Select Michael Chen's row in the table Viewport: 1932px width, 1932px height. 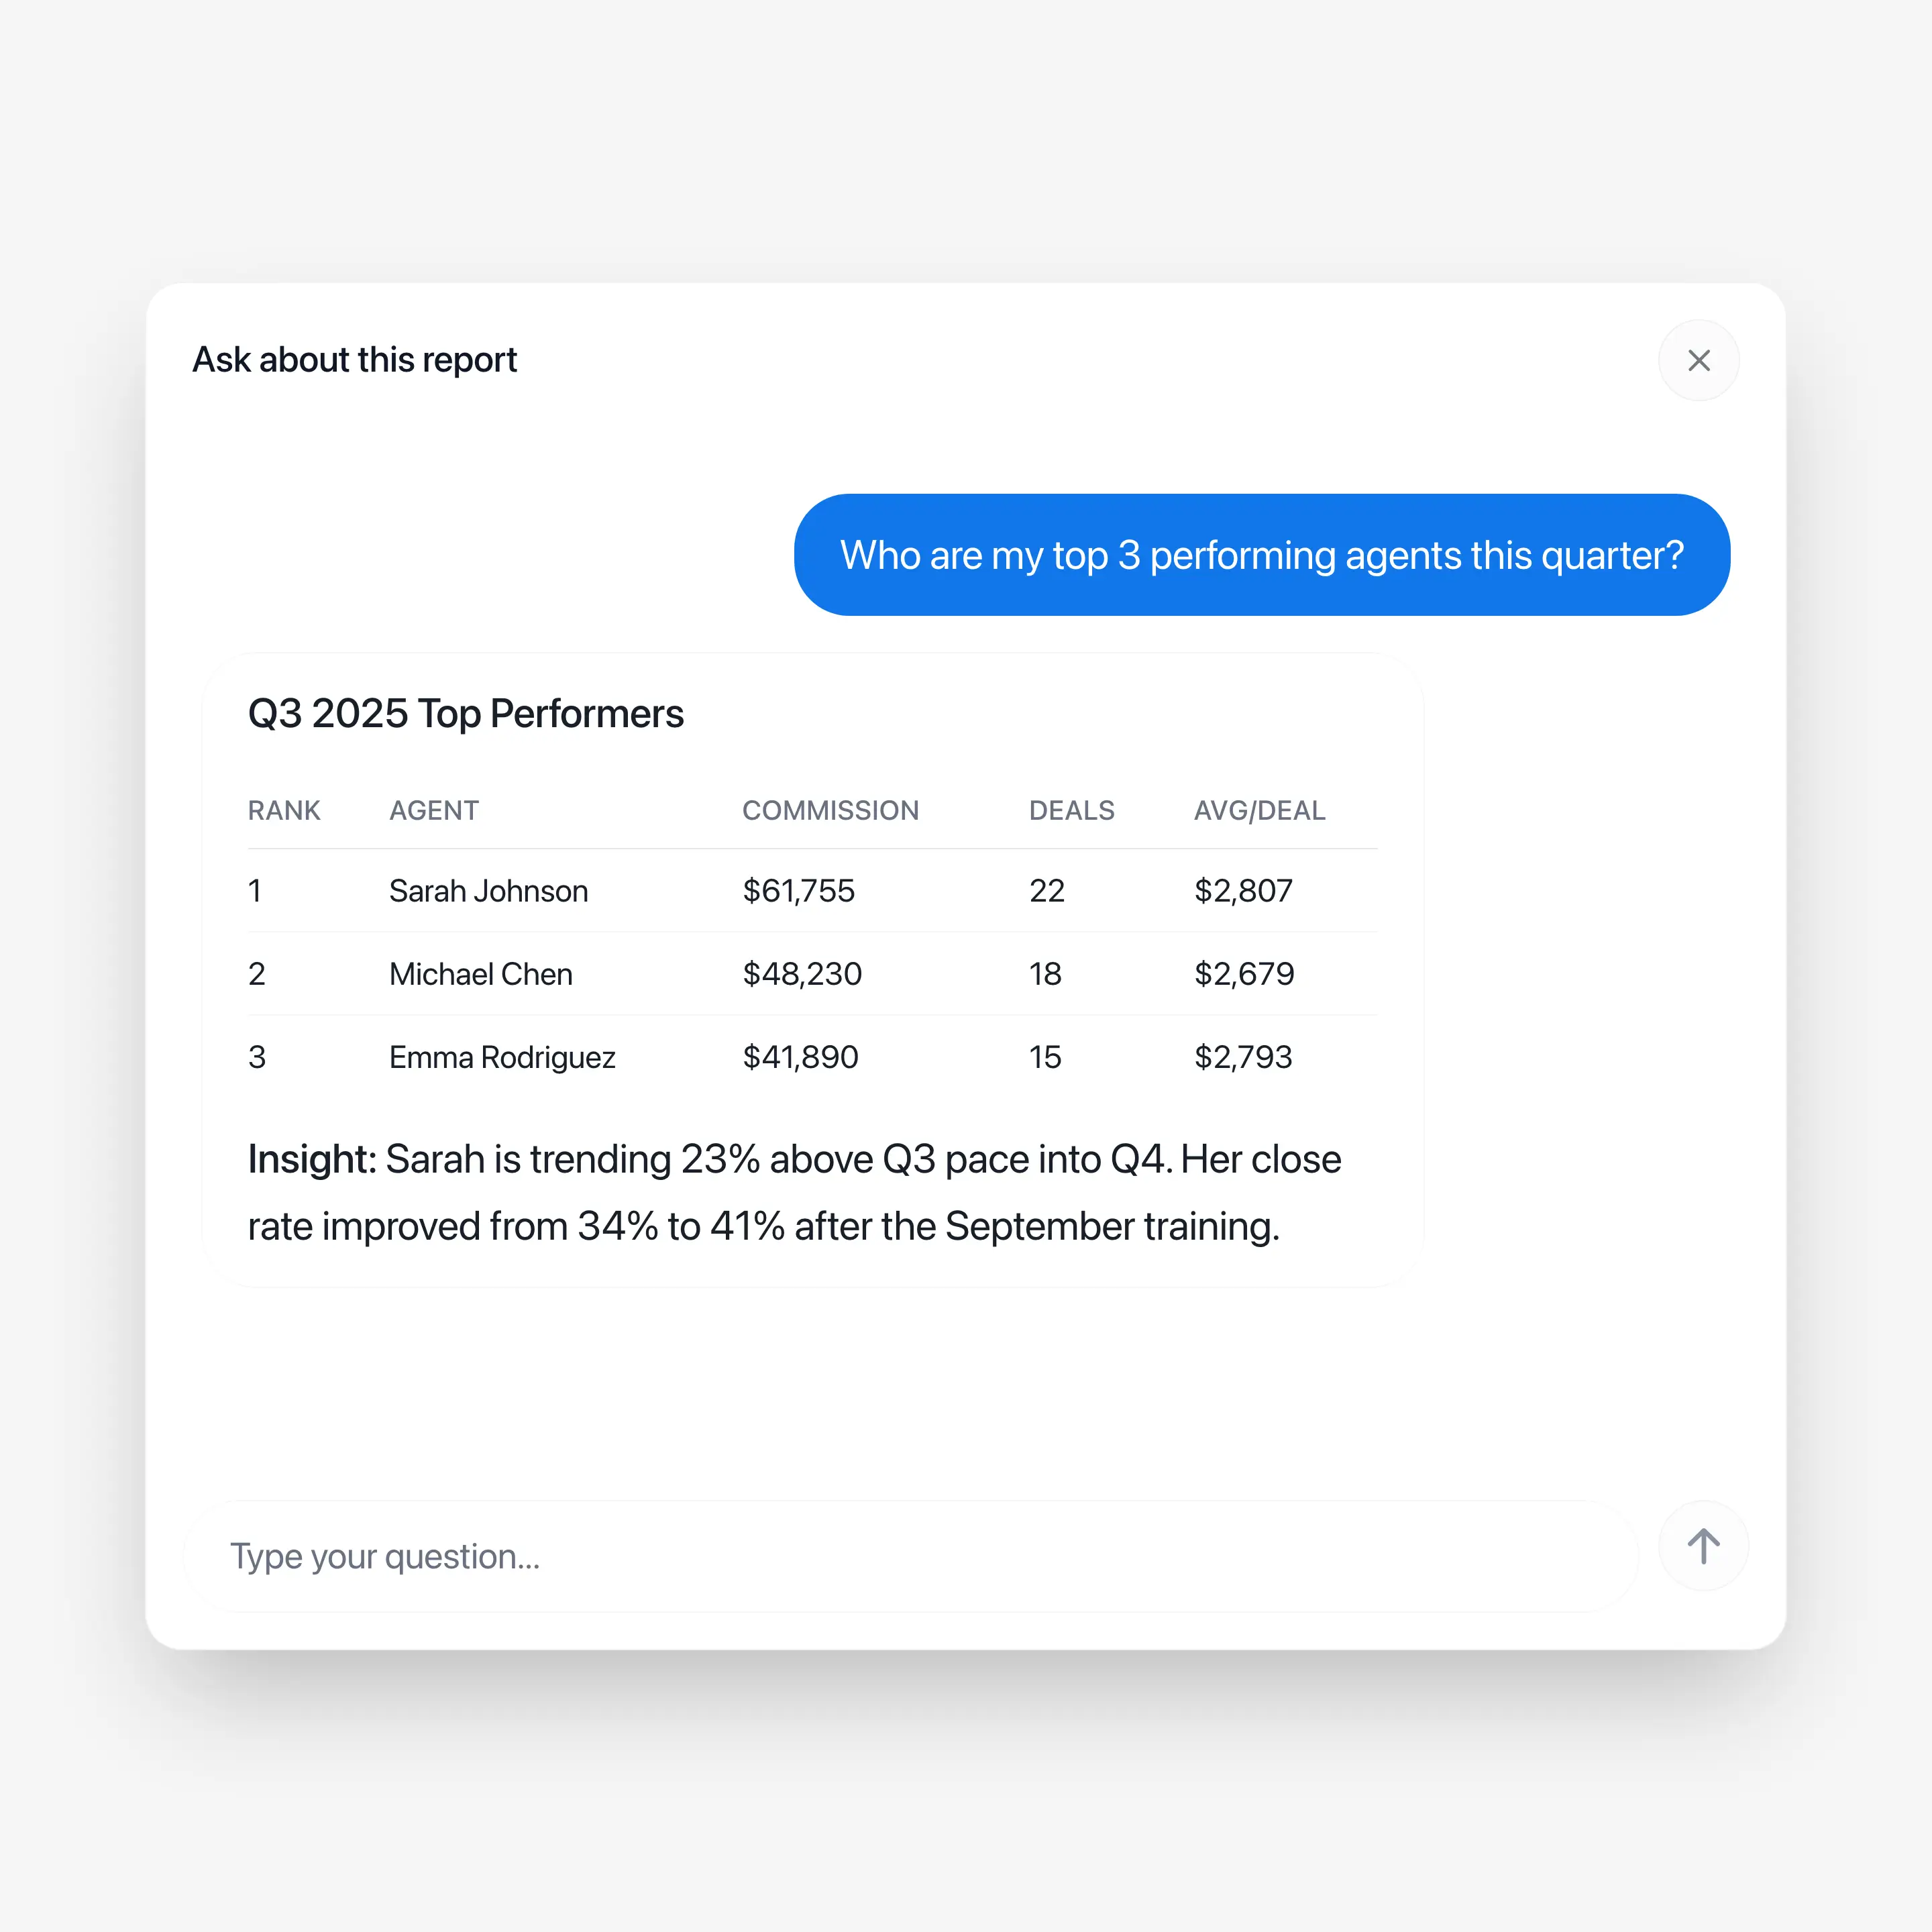coord(812,974)
